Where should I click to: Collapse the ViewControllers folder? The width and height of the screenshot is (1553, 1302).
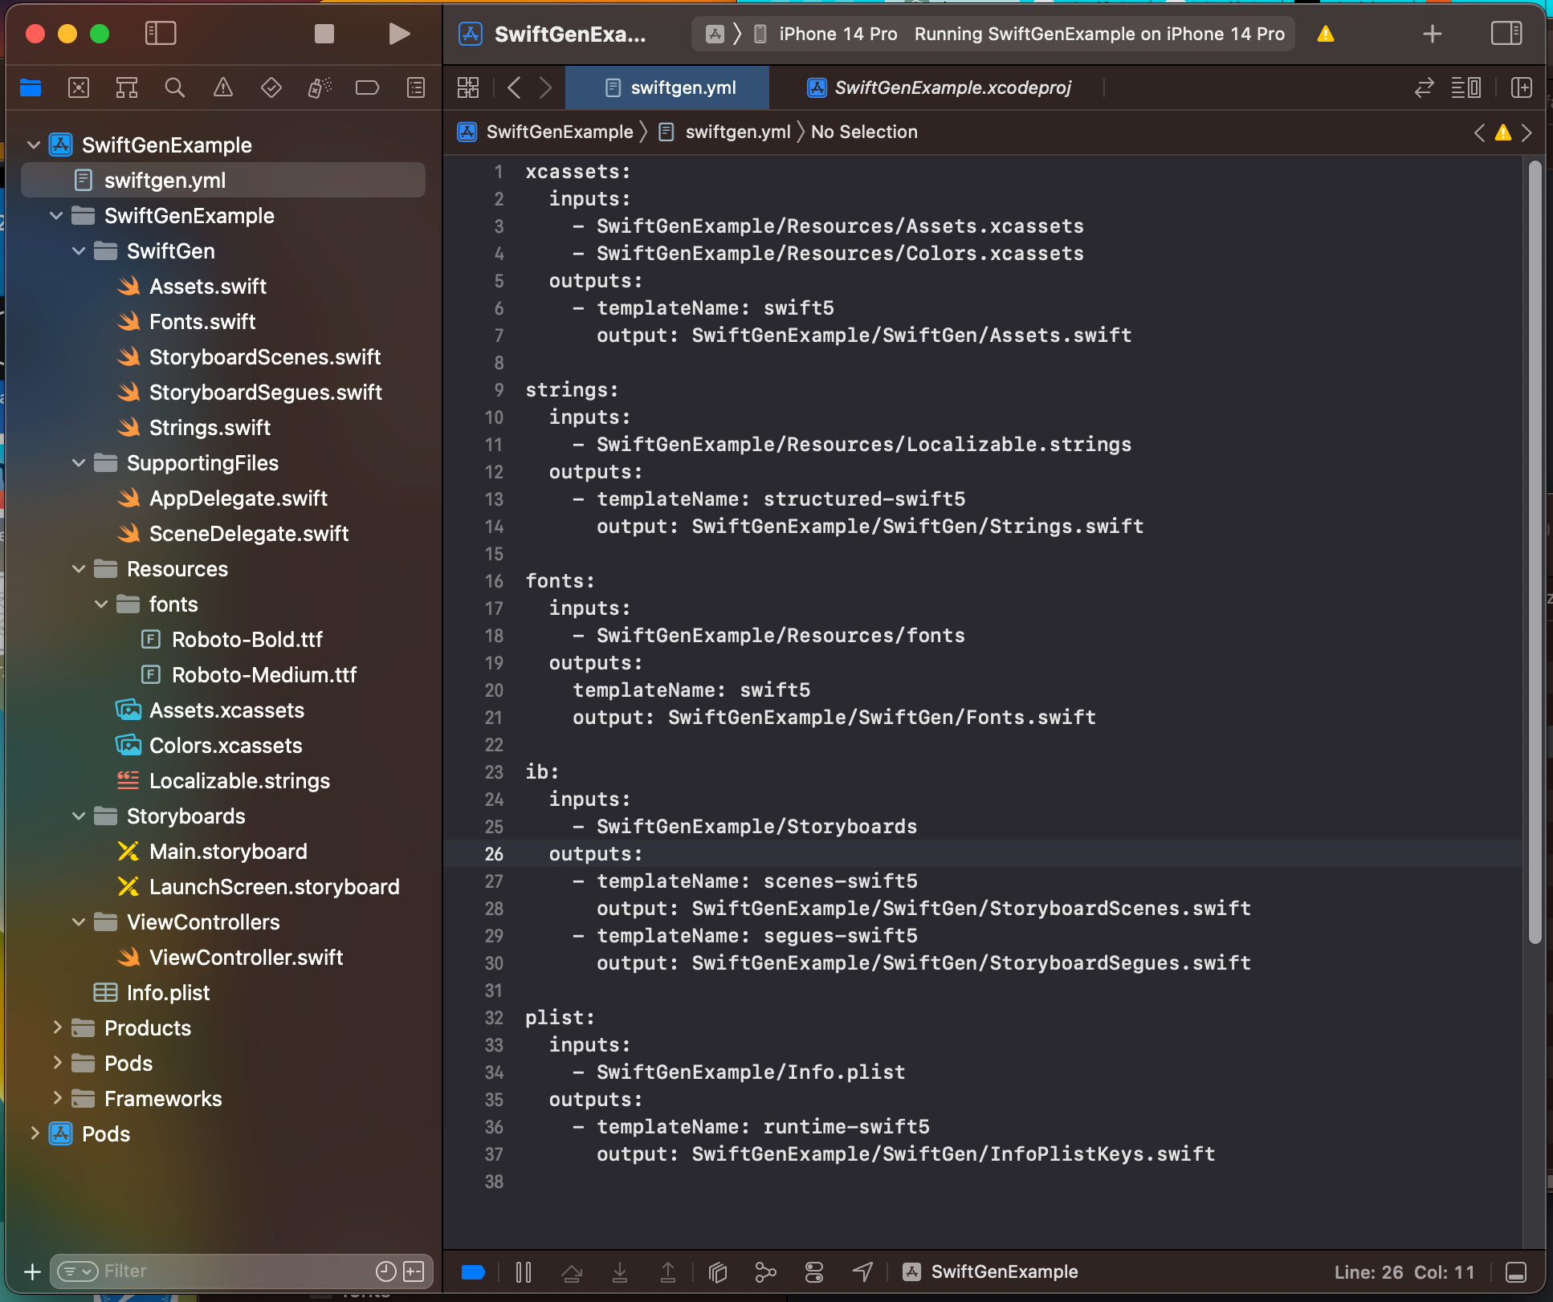(79, 922)
